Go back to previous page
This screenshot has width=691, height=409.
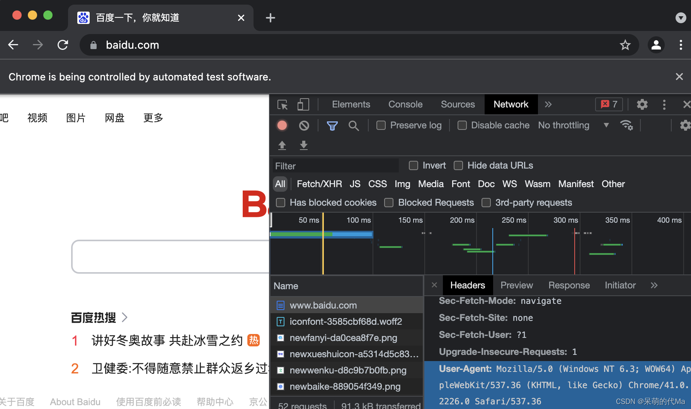tap(14, 45)
